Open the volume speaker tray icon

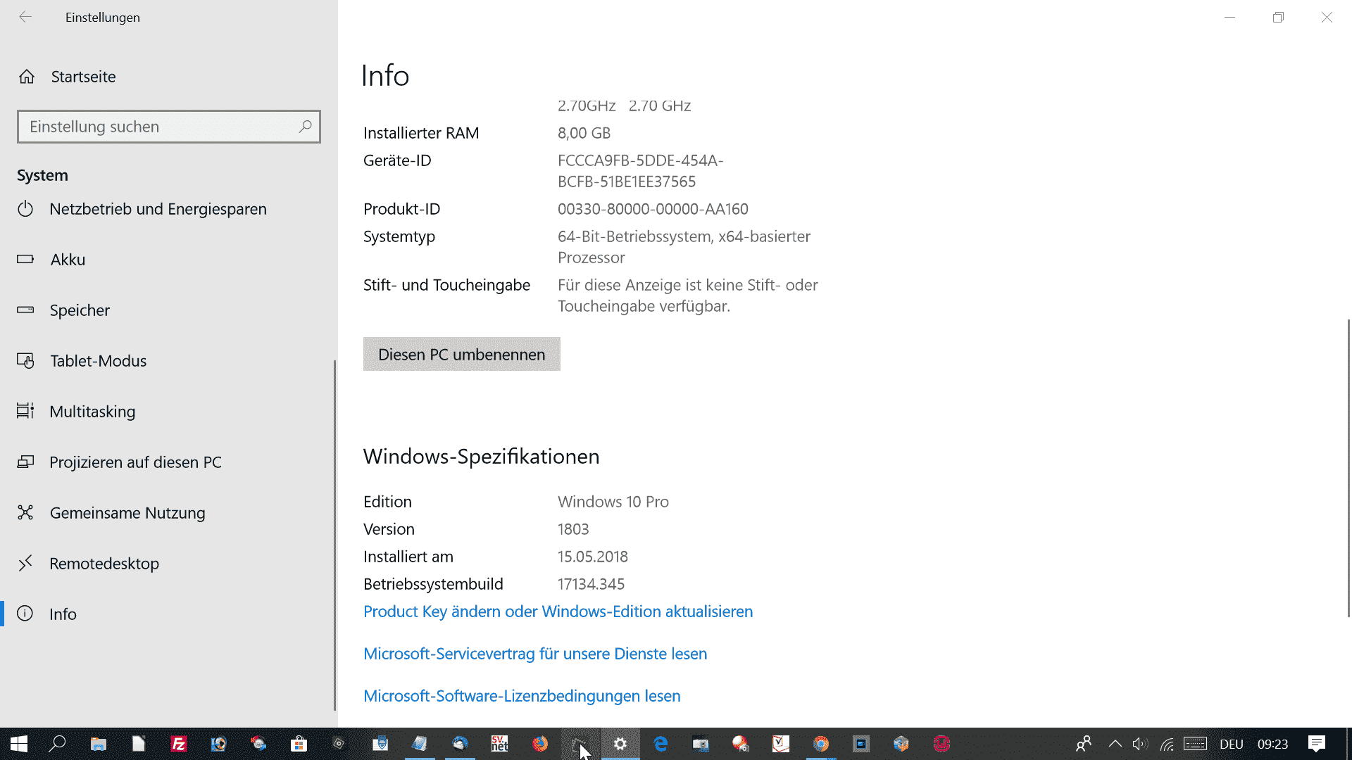tap(1140, 744)
